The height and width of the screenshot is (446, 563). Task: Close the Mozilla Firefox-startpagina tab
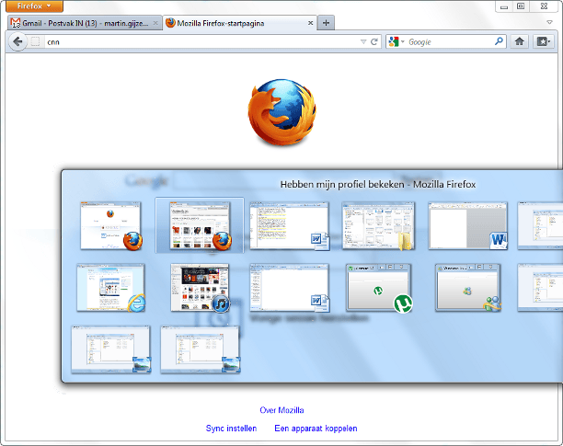tap(310, 23)
